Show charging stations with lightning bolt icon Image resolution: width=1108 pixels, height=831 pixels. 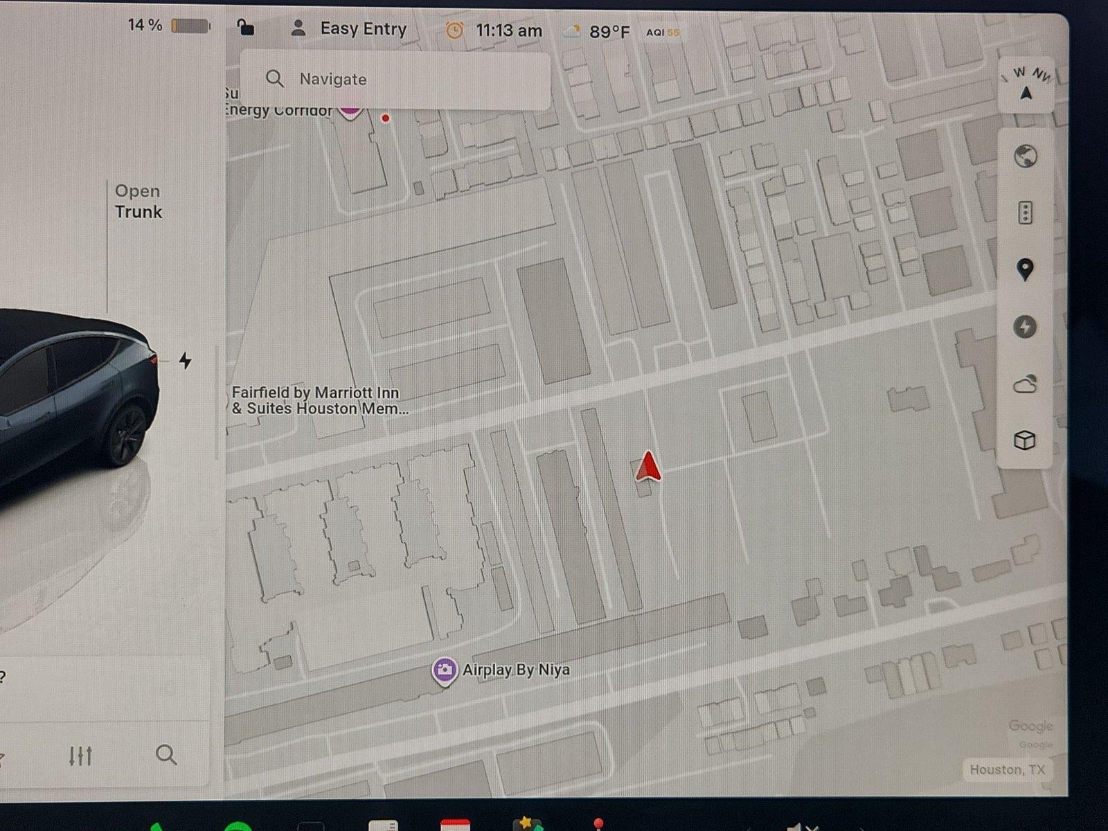tap(1026, 326)
